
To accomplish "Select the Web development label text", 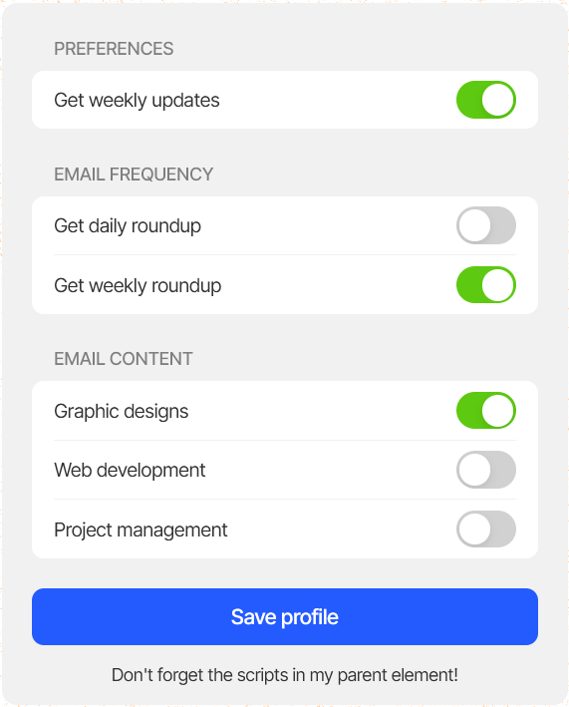I will pyautogui.click(x=130, y=471).
